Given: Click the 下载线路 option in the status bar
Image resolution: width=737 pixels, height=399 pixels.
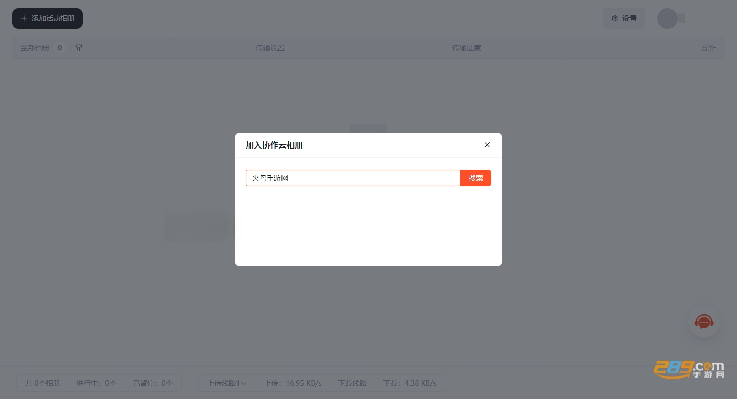Looking at the screenshot, I should (x=353, y=383).
